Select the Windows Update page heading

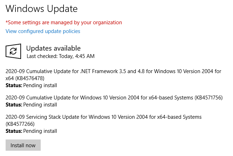pyautogui.click(x=42, y=9)
